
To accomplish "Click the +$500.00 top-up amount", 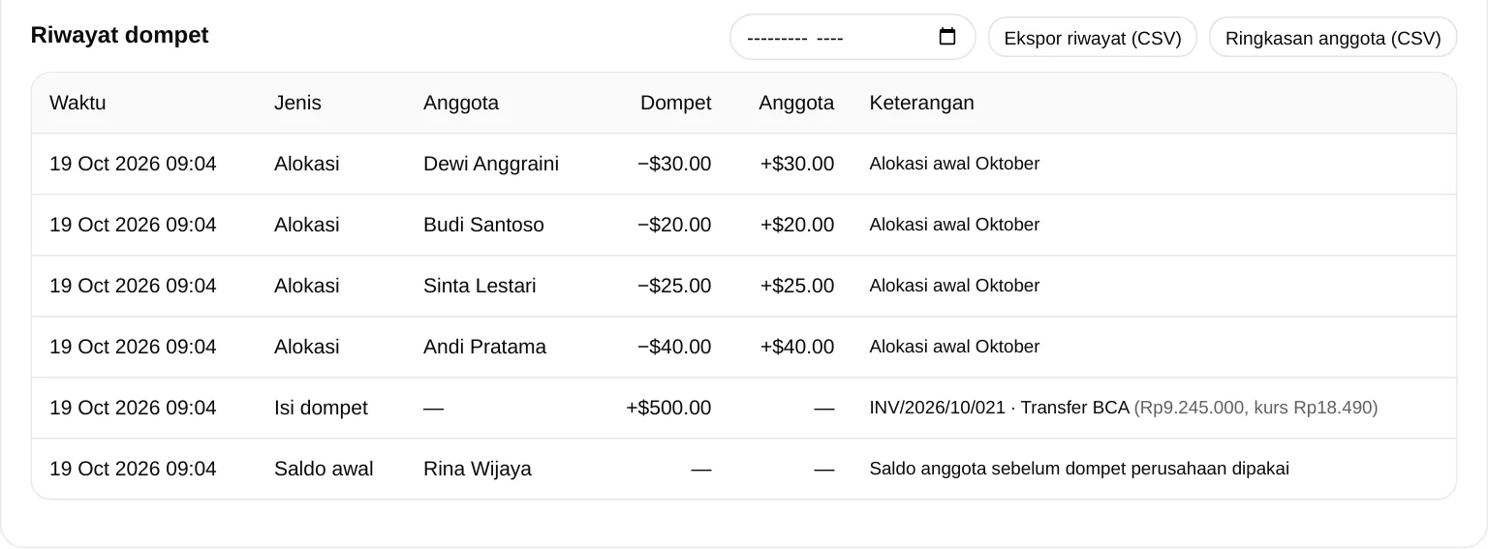I will click(668, 408).
